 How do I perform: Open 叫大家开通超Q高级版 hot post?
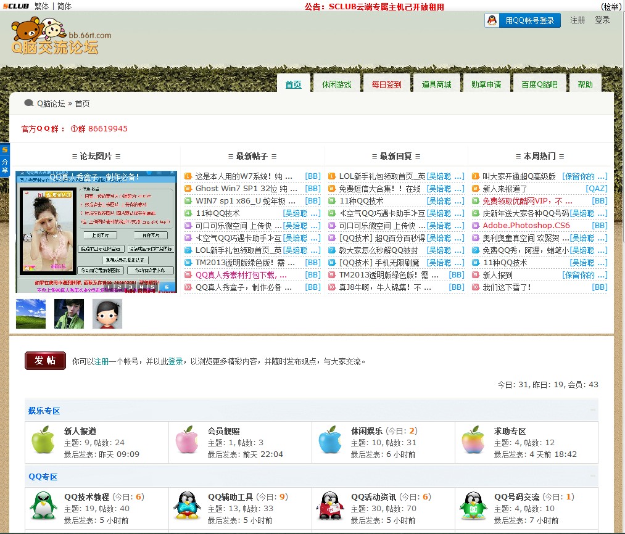[x=519, y=176]
